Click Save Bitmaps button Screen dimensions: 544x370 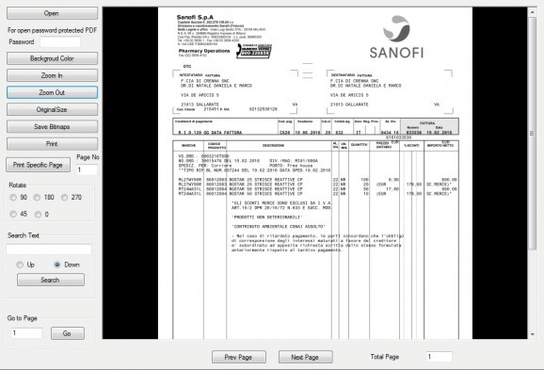click(52, 127)
